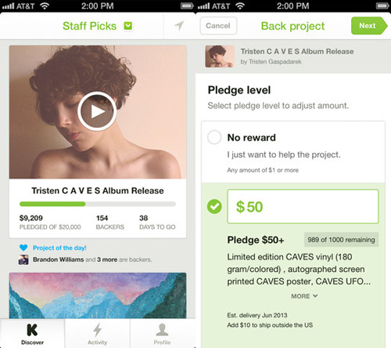Select the No reward radio button
This screenshot has height=348, width=391.
pos(214,137)
